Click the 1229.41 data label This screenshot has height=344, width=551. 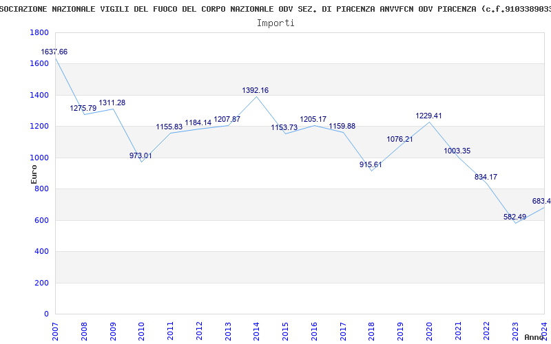[428, 116]
